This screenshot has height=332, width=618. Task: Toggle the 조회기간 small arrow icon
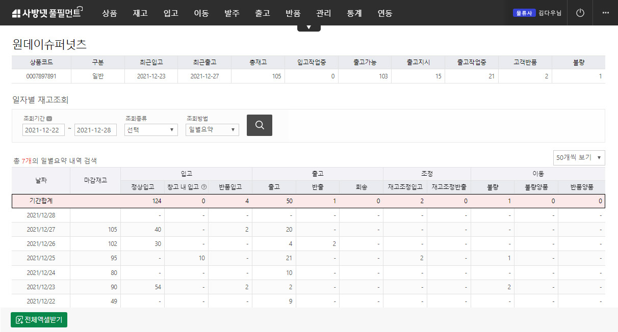pos(49,119)
